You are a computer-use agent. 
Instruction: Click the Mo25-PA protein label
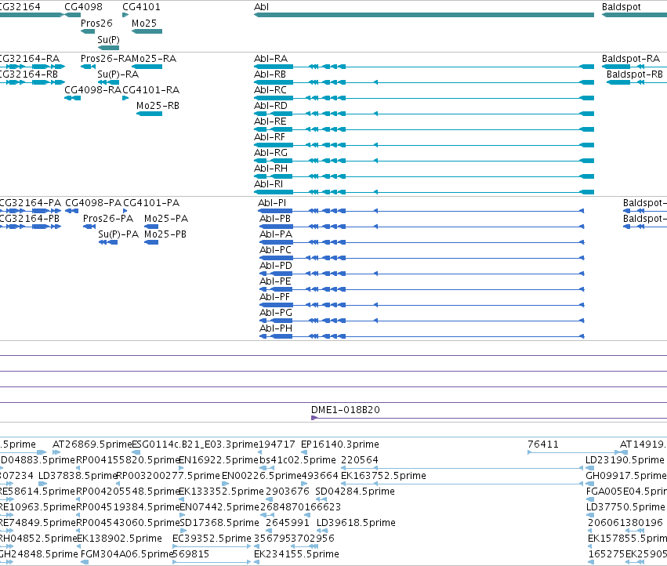(166, 218)
